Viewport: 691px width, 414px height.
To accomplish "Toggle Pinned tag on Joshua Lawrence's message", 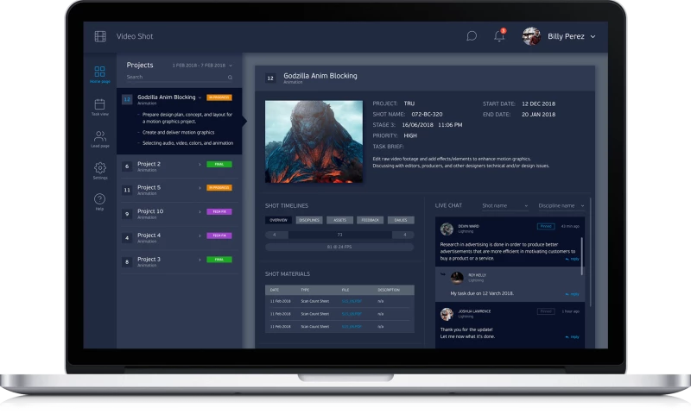I will [x=546, y=311].
